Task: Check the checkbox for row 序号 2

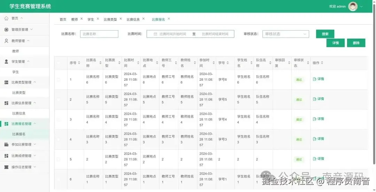Action: 58,99
